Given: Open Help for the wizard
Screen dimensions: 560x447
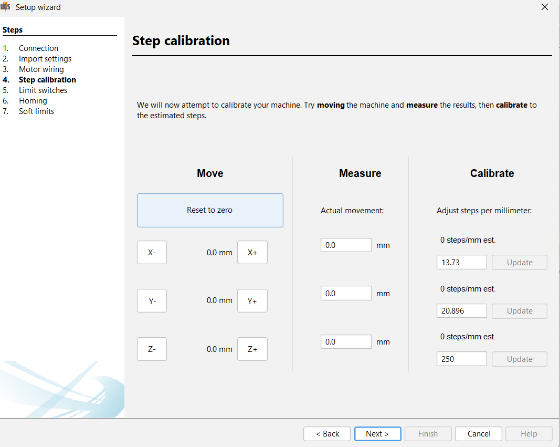Looking at the screenshot, I should [529, 434].
